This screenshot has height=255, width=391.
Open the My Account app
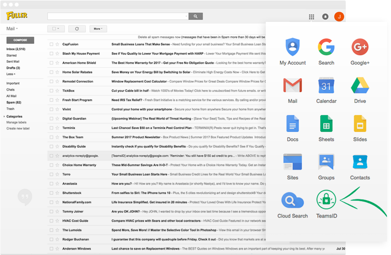[x=292, y=51]
